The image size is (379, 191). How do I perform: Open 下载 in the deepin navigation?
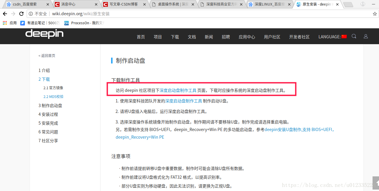coord(175,37)
